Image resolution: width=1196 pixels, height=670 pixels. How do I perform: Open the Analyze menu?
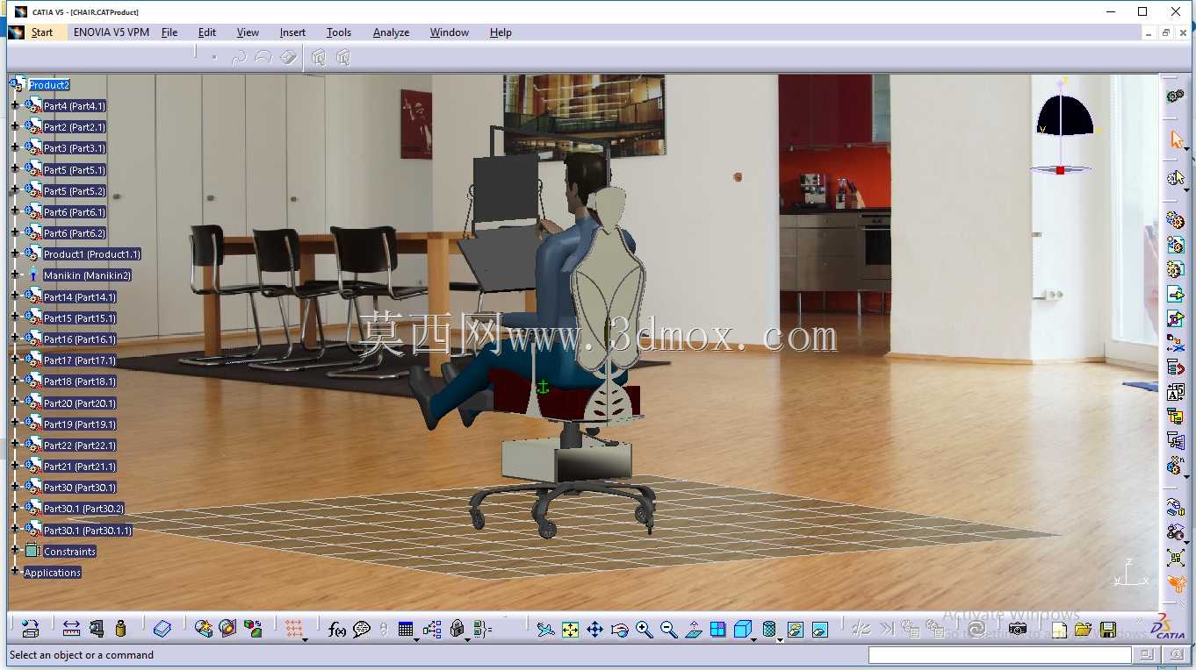(x=391, y=32)
